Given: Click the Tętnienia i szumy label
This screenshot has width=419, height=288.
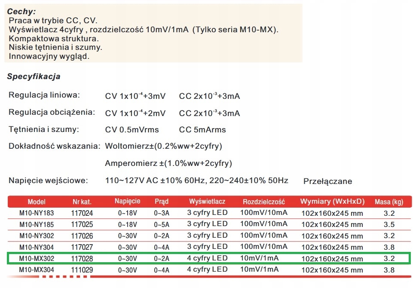Looking at the screenshot, I should (44, 129).
